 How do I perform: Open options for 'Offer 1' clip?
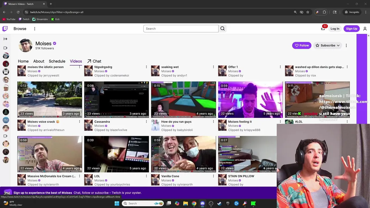tap(280, 67)
